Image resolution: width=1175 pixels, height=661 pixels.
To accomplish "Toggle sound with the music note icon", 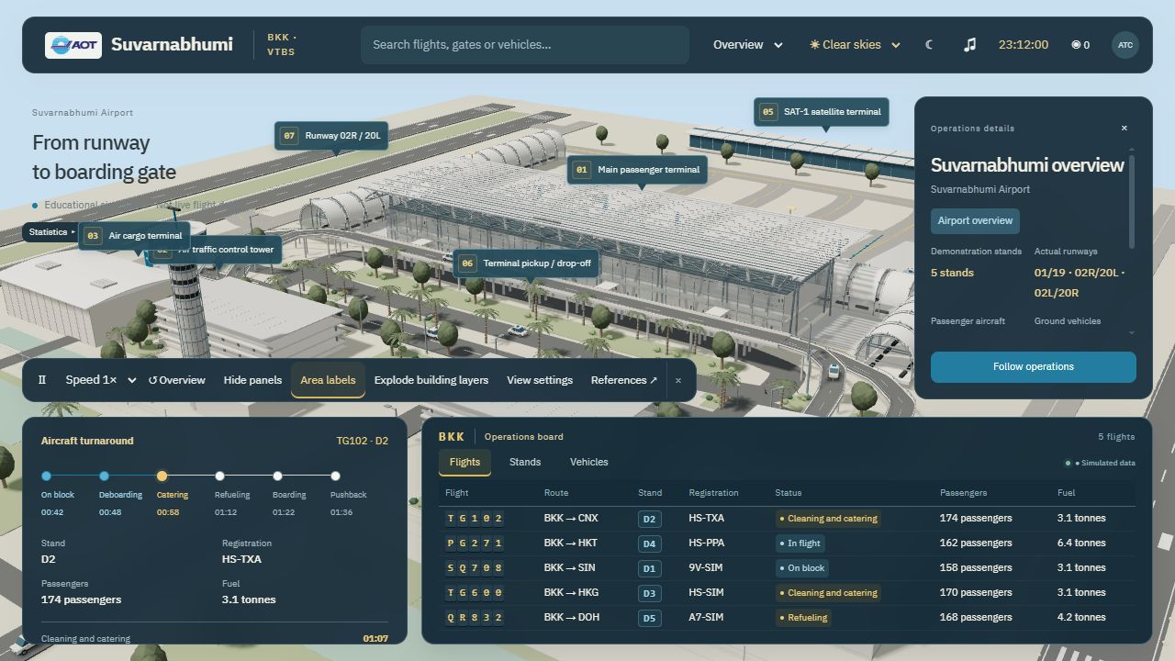I will [969, 45].
